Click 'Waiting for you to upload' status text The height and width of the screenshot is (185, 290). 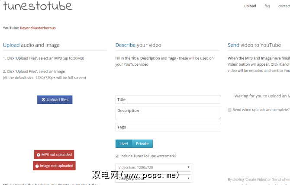(x=262, y=96)
